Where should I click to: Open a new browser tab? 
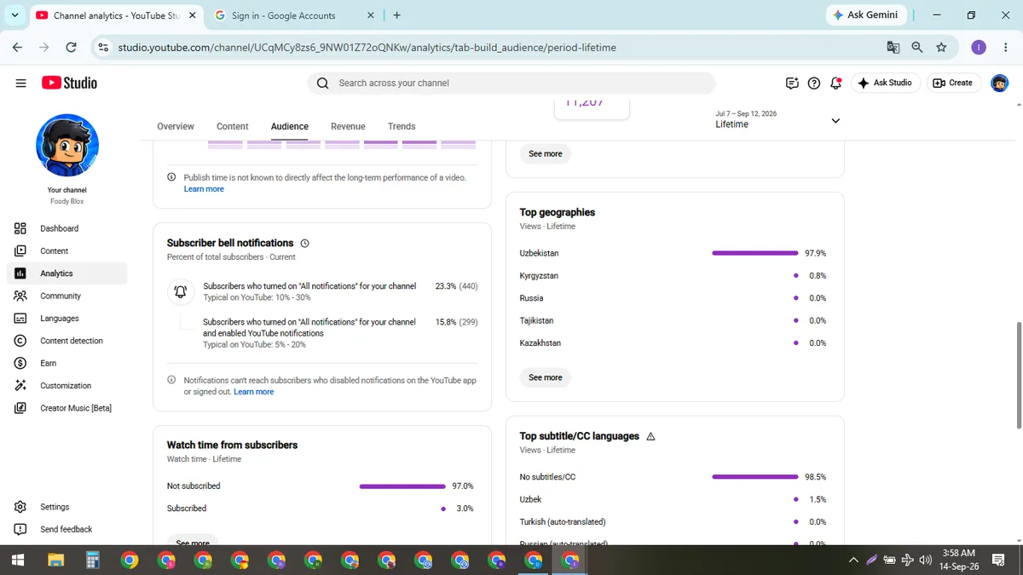coord(397,15)
